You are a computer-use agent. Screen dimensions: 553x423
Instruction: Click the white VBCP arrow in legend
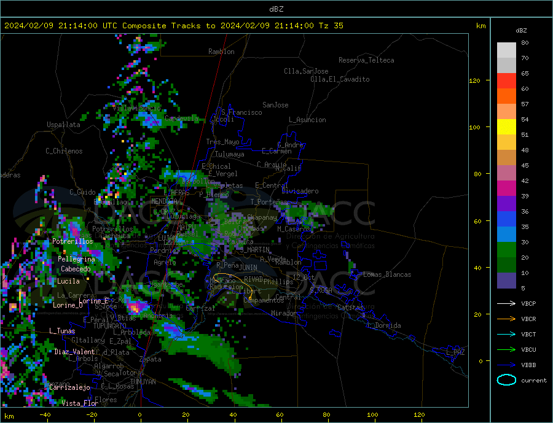pos(506,303)
